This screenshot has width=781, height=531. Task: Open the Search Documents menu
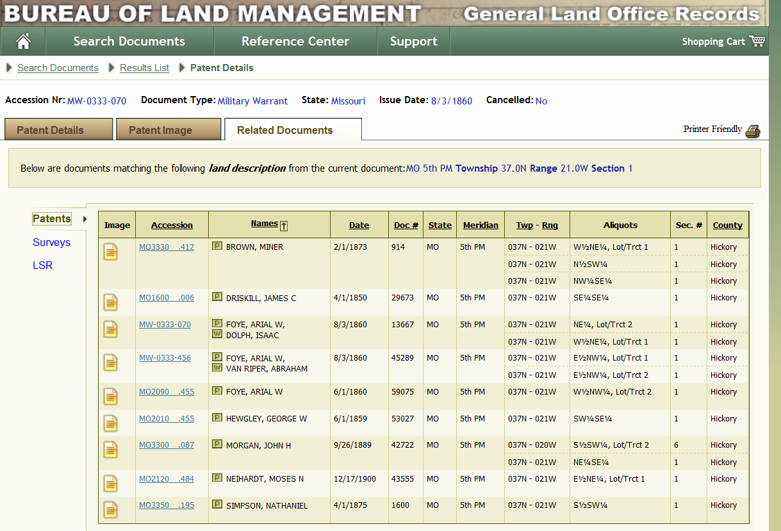[x=129, y=41]
